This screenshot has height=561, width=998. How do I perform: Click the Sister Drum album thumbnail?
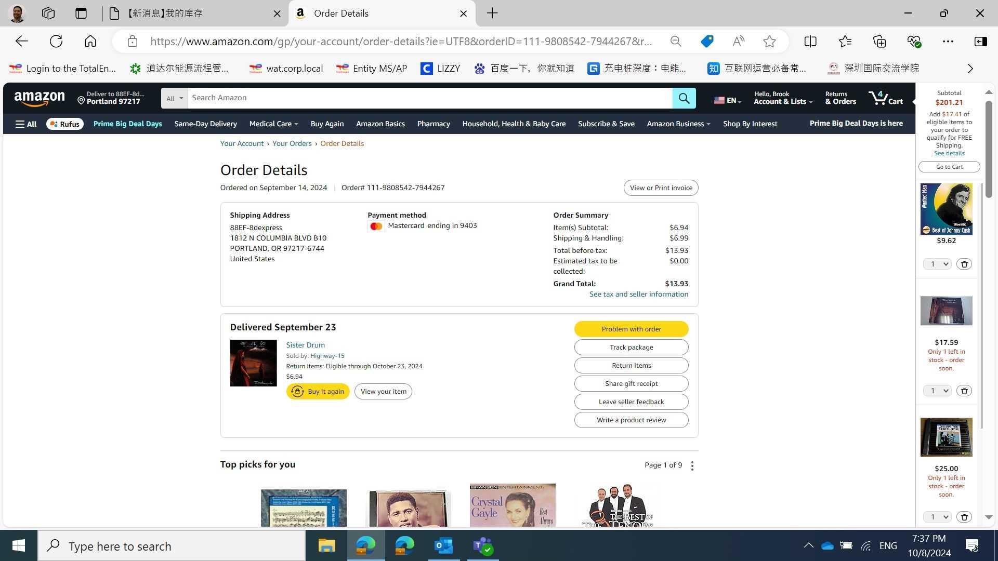coord(253,363)
